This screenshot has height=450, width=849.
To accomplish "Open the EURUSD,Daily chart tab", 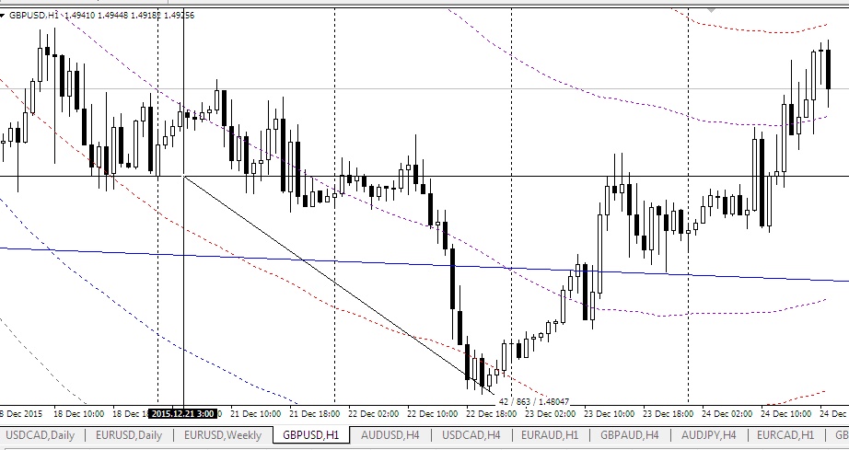I will pos(129,435).
